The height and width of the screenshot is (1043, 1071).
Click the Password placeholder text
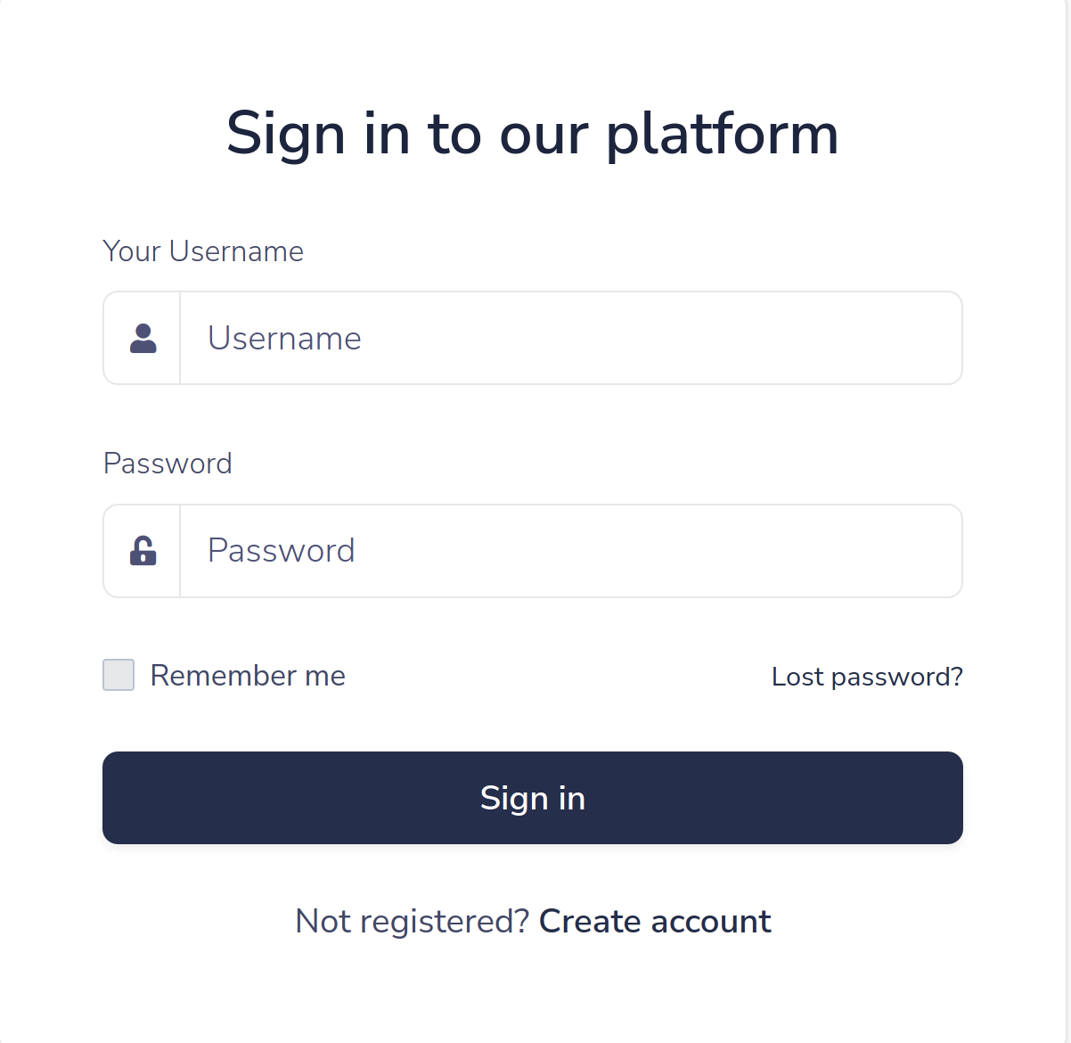coord(281,551)
